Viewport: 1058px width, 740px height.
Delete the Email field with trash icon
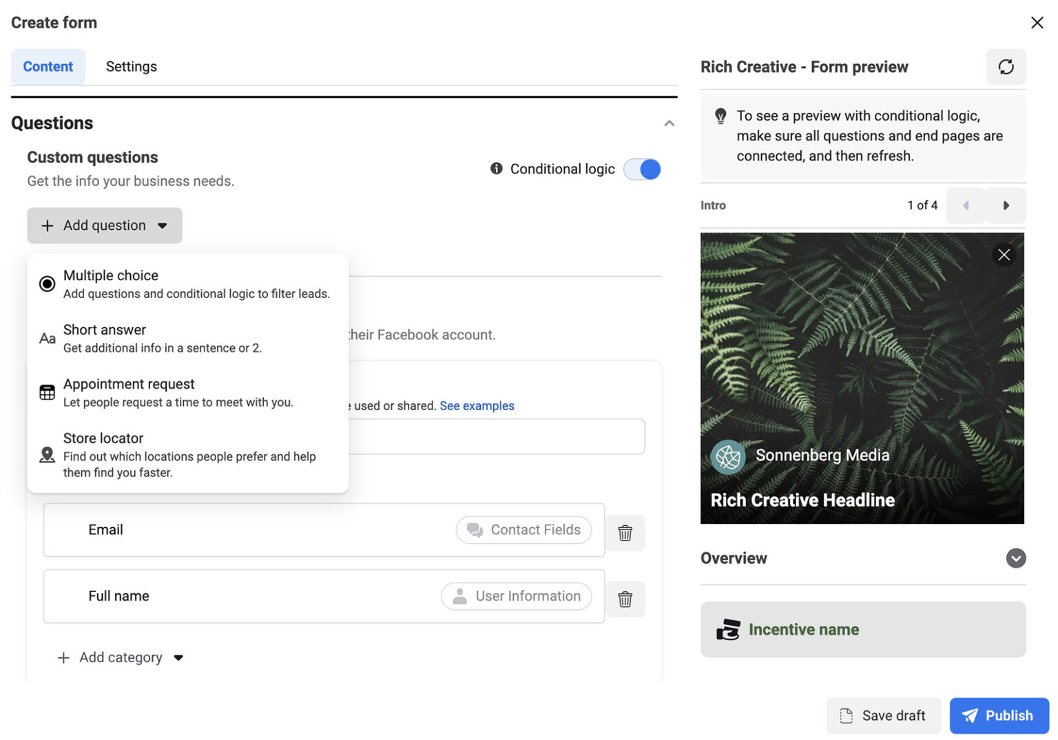(624, 533)
